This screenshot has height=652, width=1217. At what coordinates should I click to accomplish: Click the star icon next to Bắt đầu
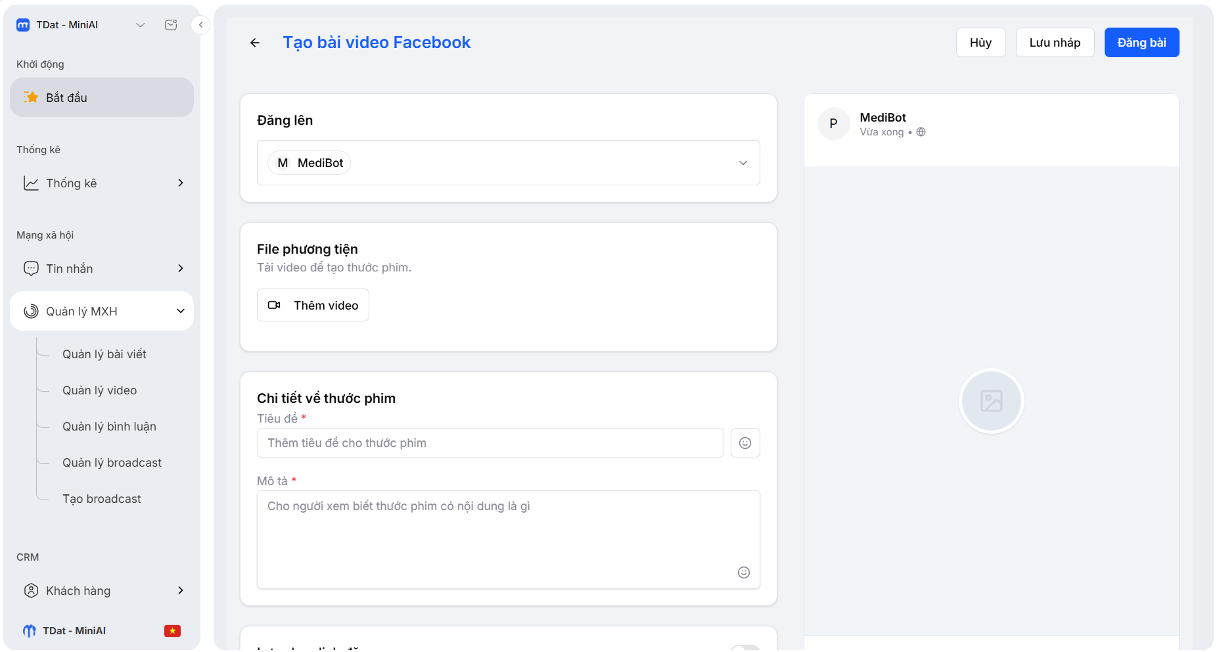tap(31, 97)
